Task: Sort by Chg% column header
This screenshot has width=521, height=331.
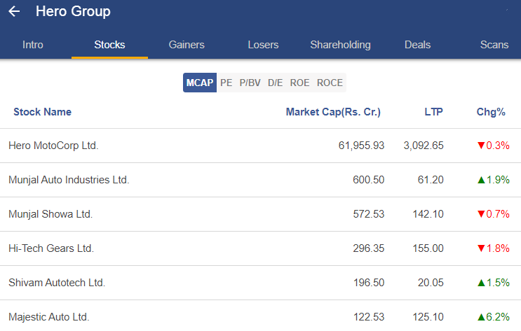Action: tap(491, 112)
